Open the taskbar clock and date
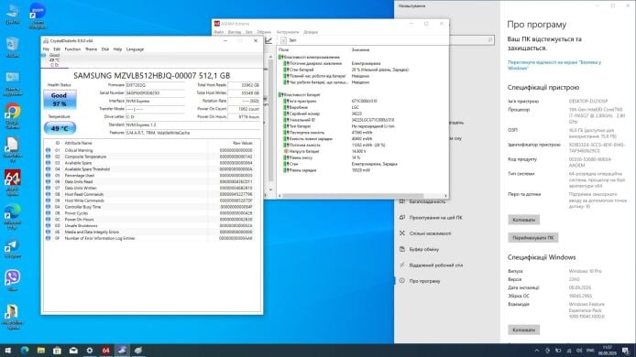Viewport: 636px width, 357px height. [x=608, y=351]
